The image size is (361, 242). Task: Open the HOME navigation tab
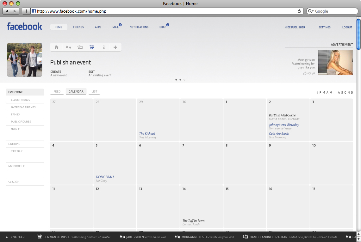(59, 27)
